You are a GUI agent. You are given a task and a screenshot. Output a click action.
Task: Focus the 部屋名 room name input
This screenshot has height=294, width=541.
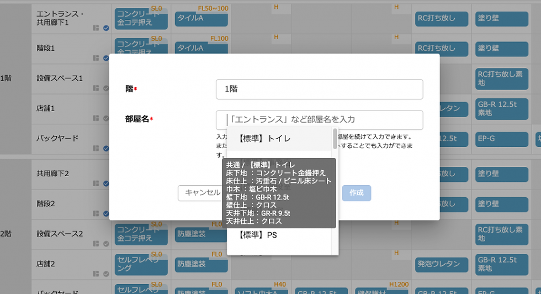pos(320,120)
